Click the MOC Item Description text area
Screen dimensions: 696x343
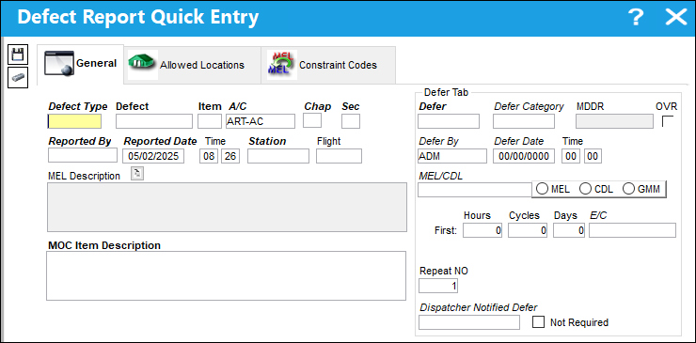click(x=226, y=275)
